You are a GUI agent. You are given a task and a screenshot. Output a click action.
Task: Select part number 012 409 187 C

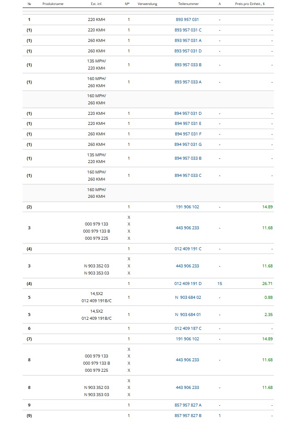(188, 329)
